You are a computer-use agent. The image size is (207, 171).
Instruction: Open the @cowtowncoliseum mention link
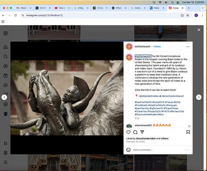[173, 96]
